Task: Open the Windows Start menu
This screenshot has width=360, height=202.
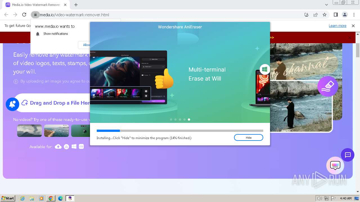Action: click(x=8, y=198)
